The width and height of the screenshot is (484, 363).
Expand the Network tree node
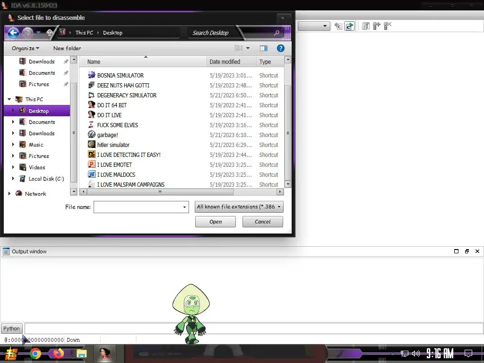click(9, 193)
